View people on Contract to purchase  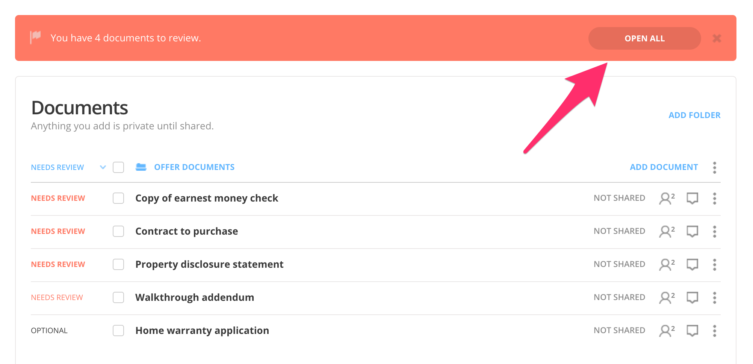pos(667,231)
